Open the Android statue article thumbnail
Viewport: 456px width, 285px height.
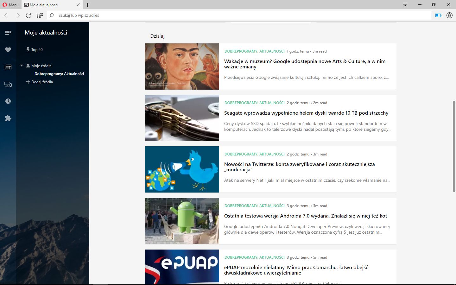tap(182, 221)
